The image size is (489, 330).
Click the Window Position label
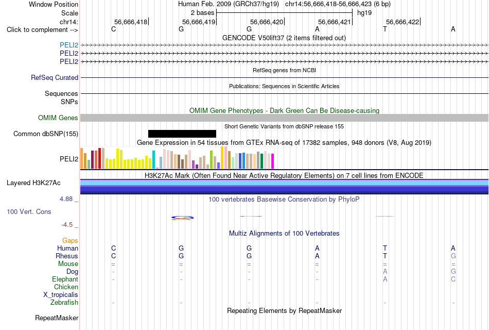[54, 4]
